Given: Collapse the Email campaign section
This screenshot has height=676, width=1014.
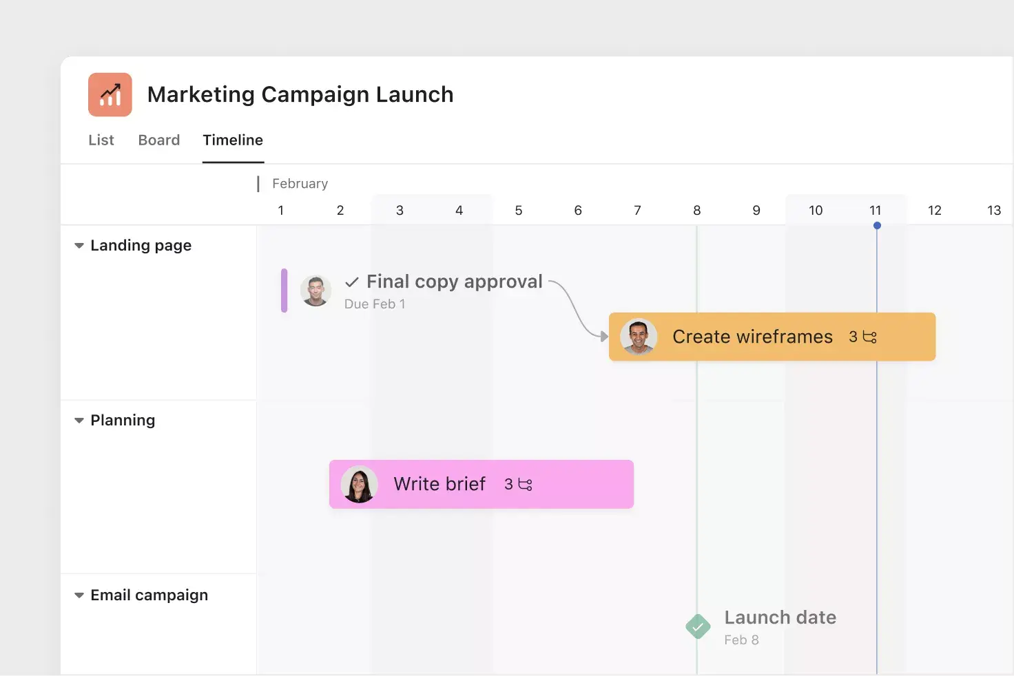Looking at the screenshot, I should [x=79, y=595].
